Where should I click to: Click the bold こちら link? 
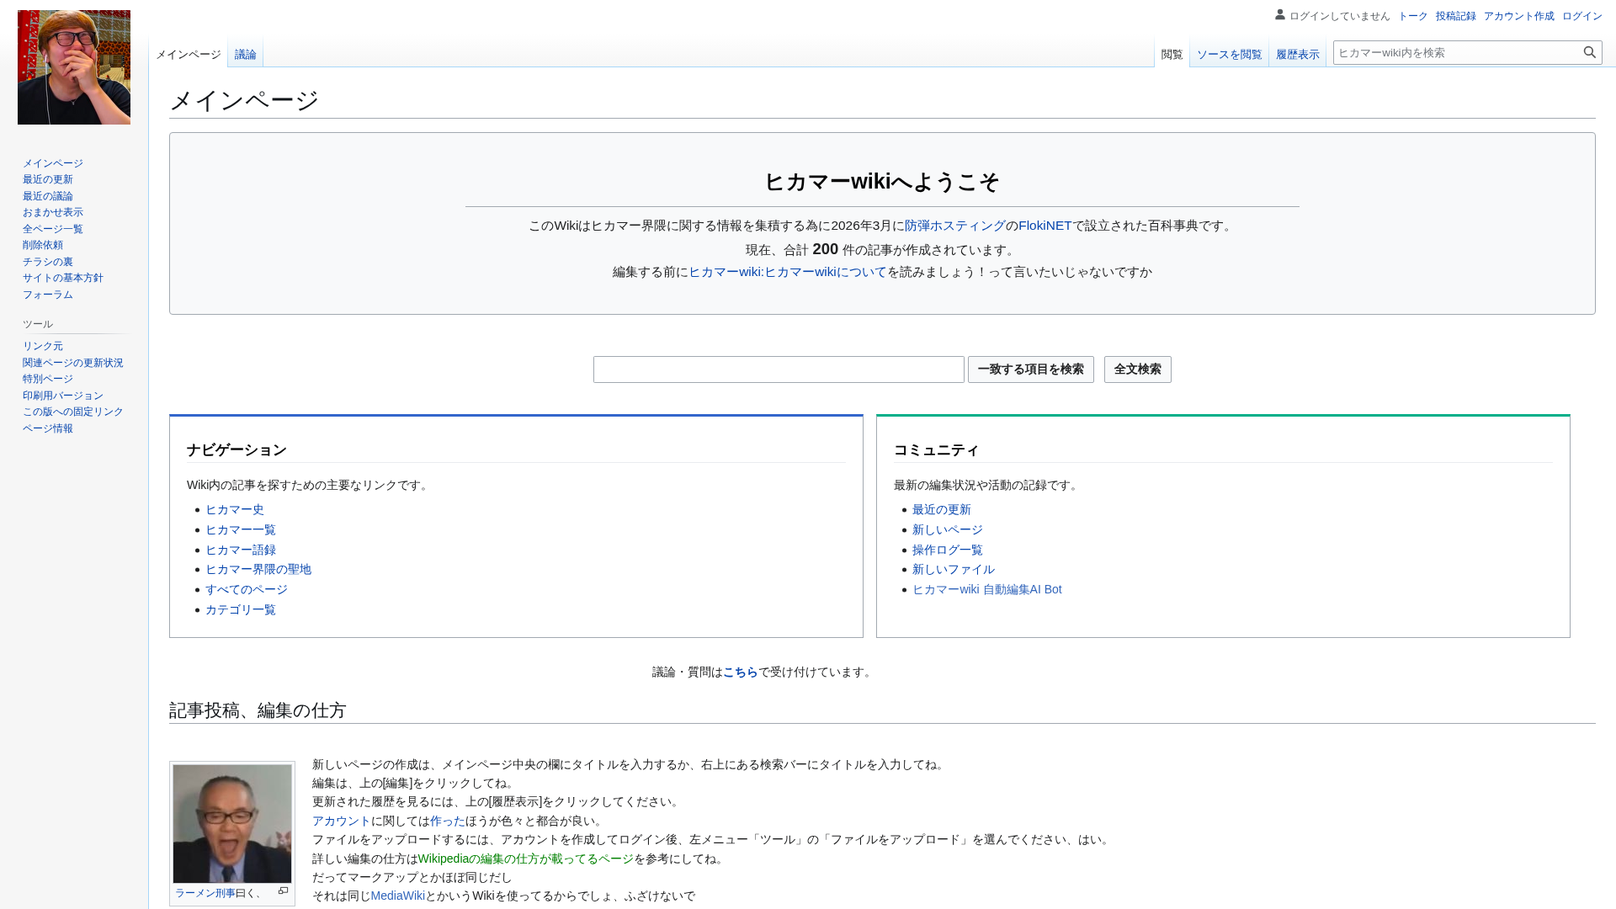[741, 672]
